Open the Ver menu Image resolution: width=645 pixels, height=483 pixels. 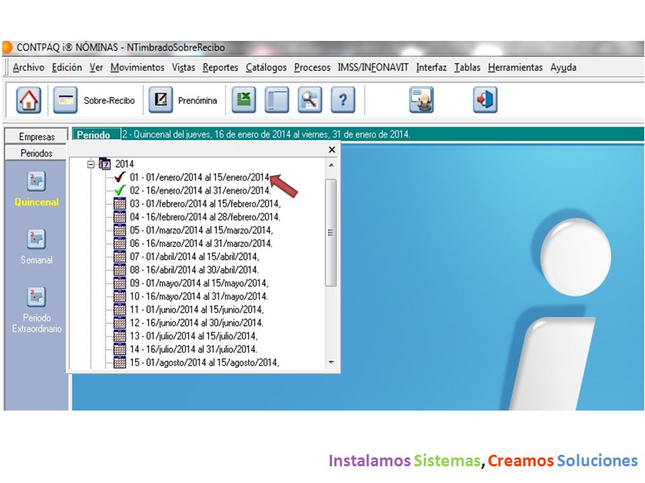pyautogui.click(x=96, y=67)
